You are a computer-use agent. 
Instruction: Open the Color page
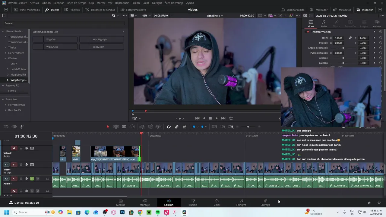[x=217, y=203]
